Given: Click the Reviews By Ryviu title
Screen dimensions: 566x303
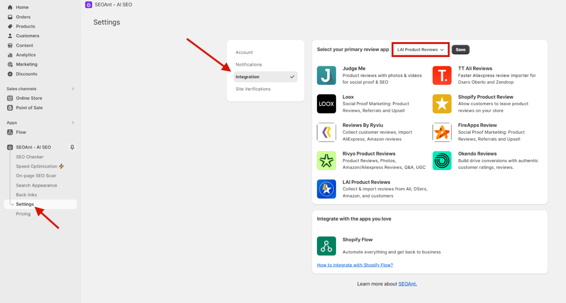Looking at the screenshot, I should coord(363,125).
